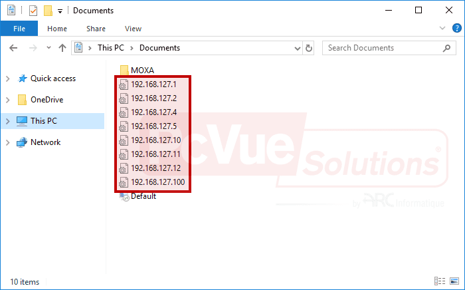Expand the ribbon using the chevron

coord(443,29)
